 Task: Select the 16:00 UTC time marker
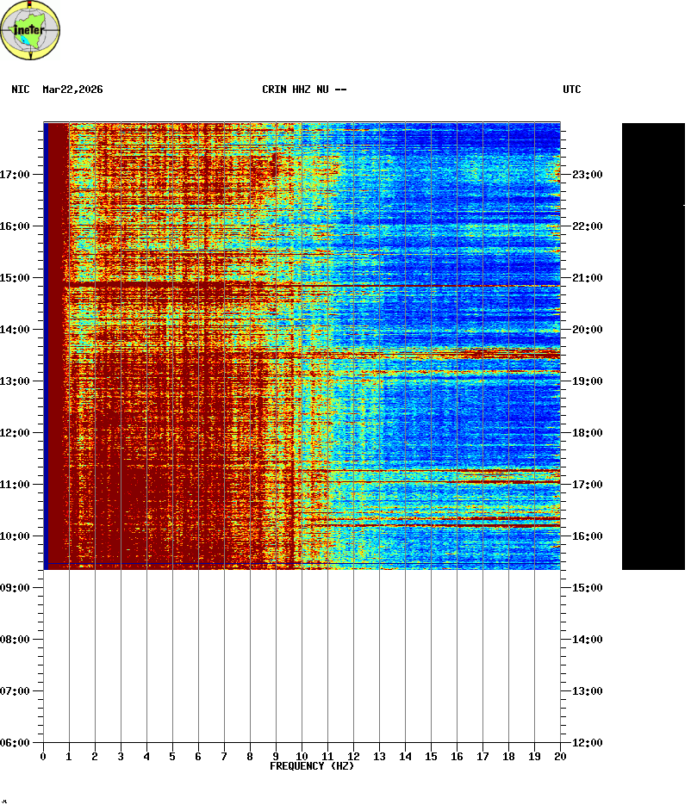click(587, 536)
